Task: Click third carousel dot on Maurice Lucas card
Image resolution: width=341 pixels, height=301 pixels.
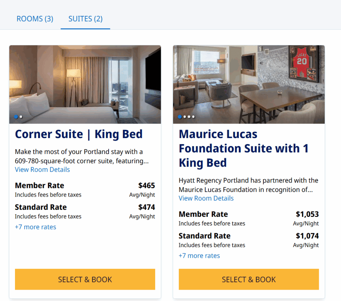Action: 188,117
